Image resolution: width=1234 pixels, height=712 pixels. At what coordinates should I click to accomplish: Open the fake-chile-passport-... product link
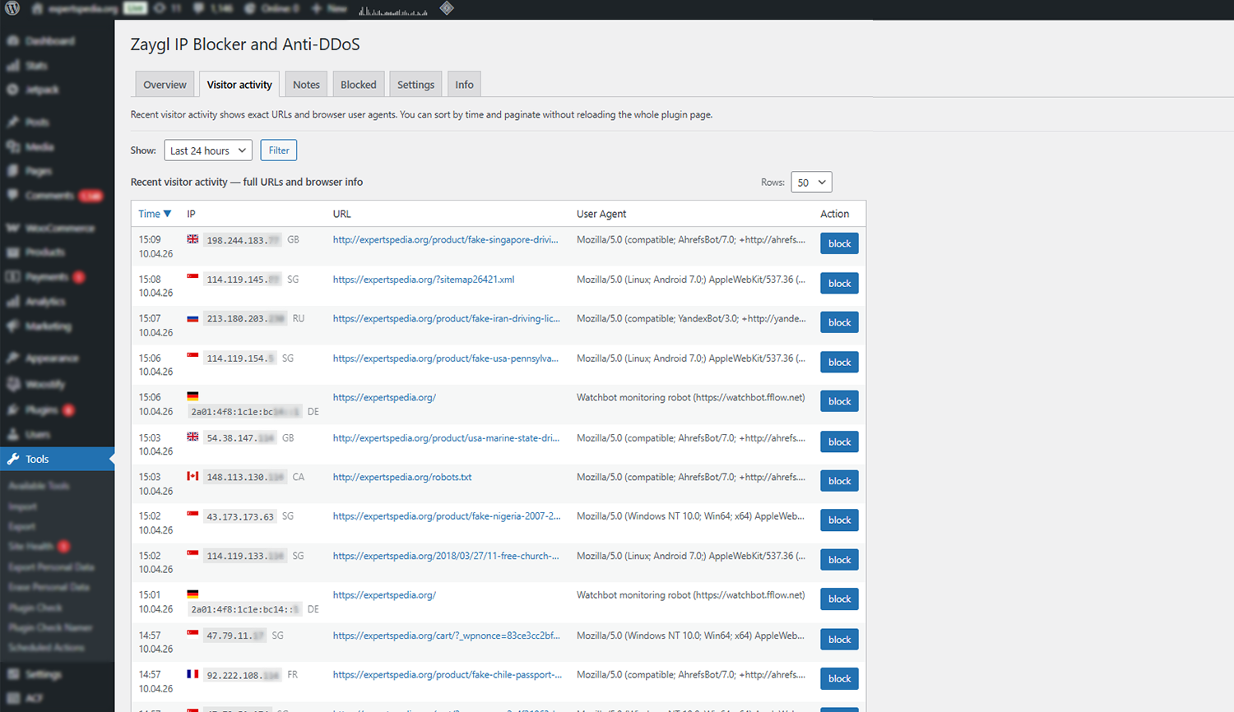(448, 675)
